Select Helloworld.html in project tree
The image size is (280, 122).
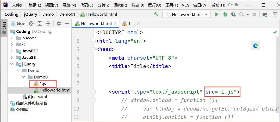coord(40,90)
